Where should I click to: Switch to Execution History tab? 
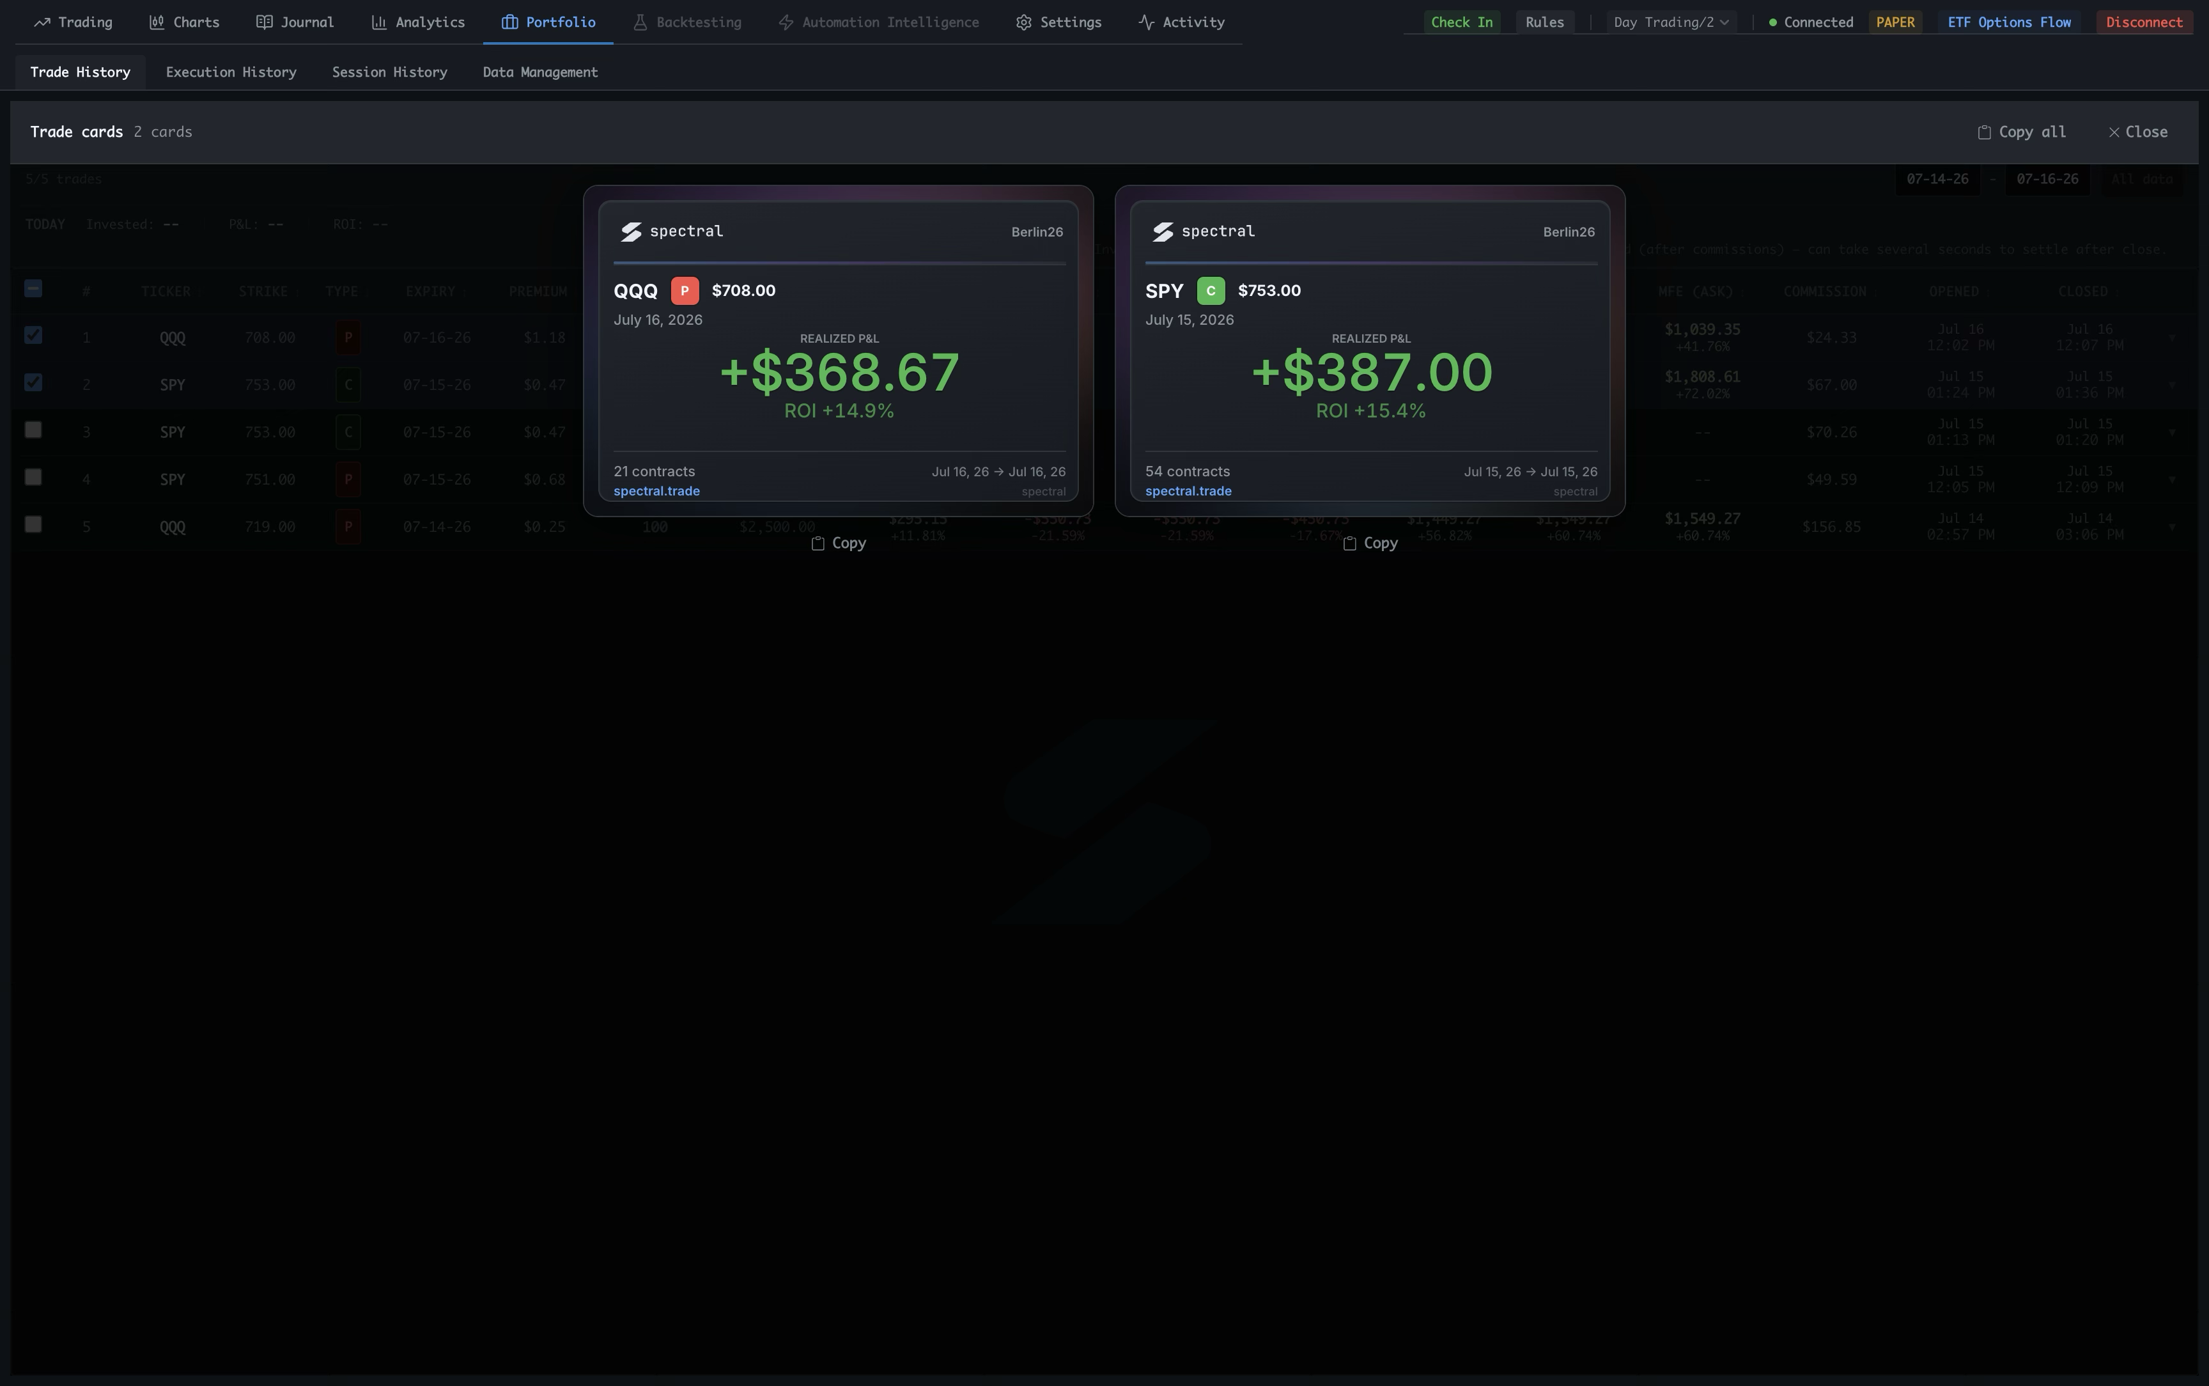click(x=231, y=72)
